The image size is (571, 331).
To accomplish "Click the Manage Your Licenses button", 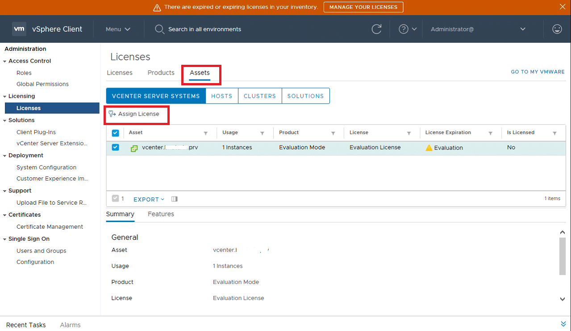I will click(x=363, y=7).
